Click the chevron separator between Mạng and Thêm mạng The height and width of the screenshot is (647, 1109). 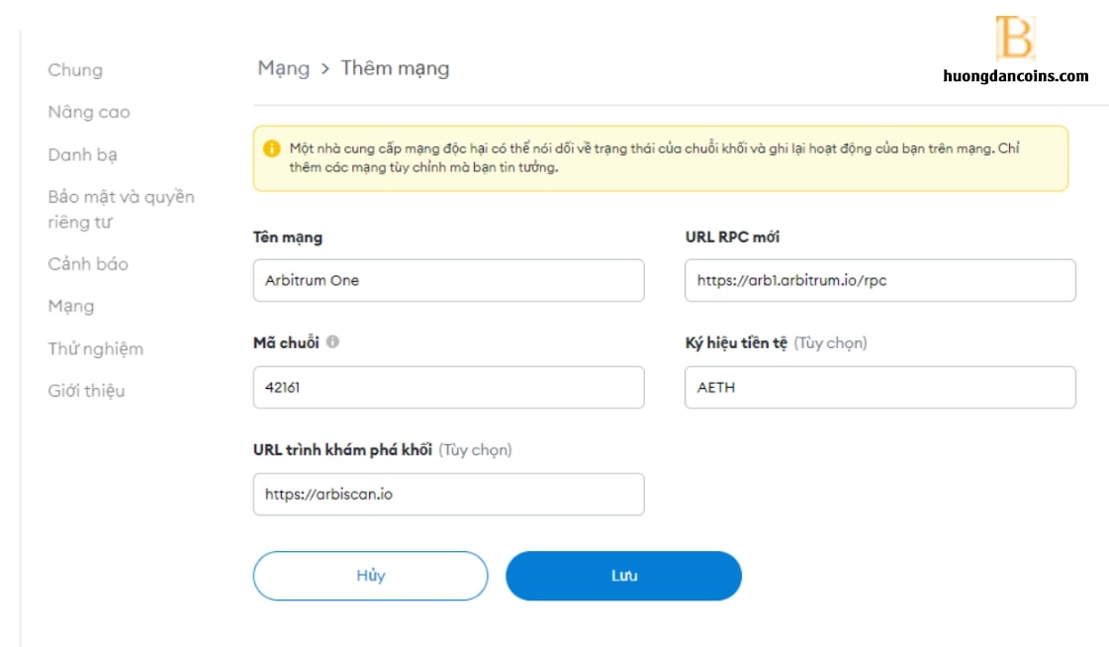pyautogui.click(x=325, y=68)
